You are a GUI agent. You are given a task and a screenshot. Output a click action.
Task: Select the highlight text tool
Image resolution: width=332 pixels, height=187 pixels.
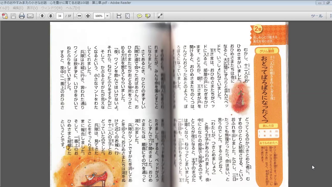click(x=148, y=16)
